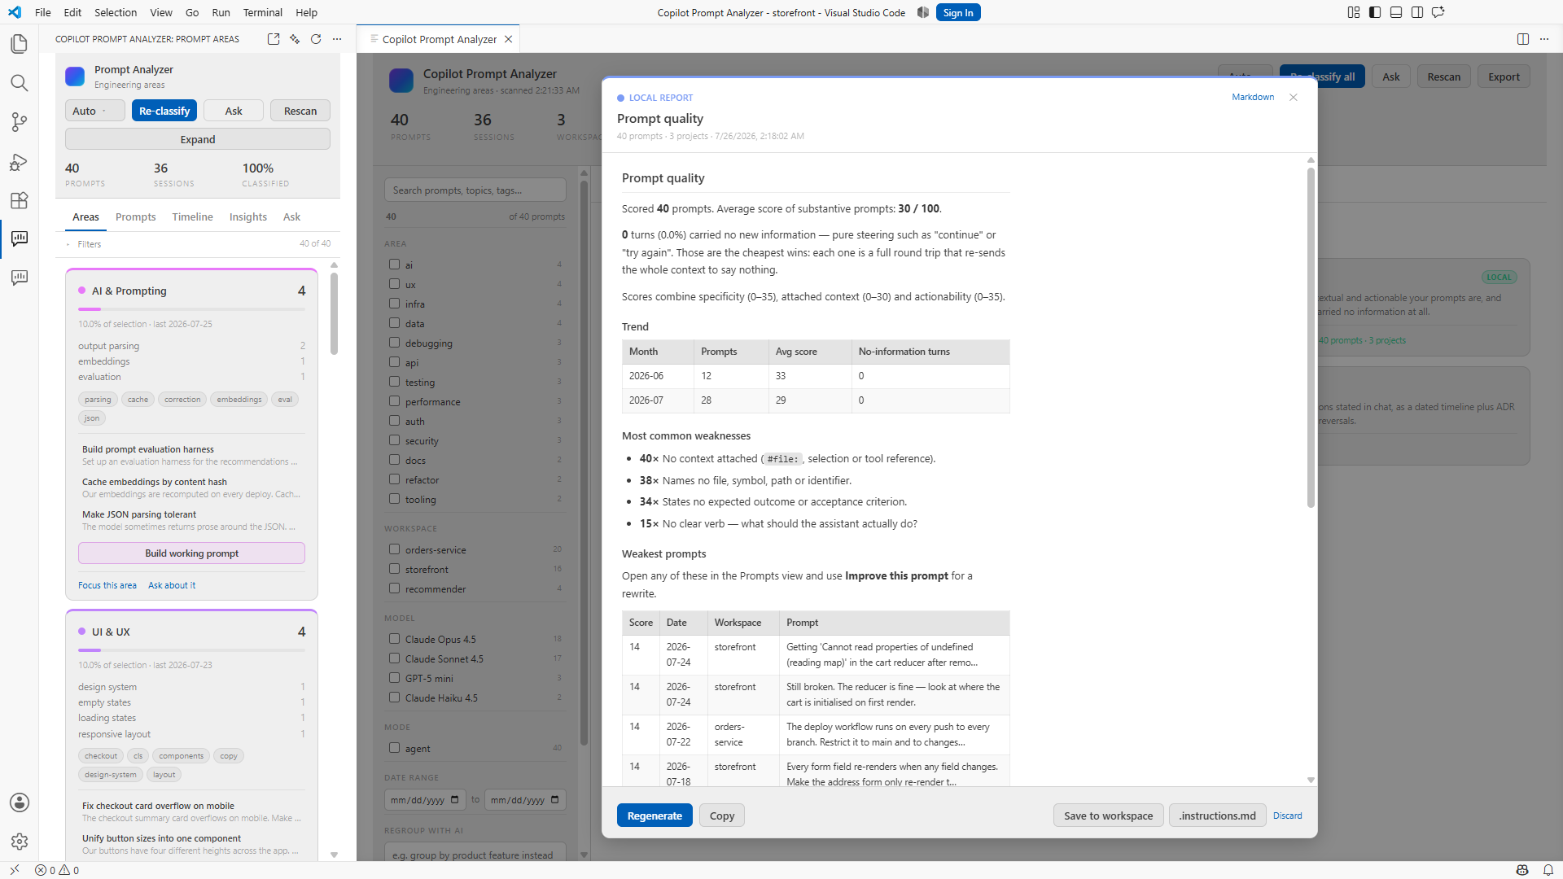This screenshot has height=879, width=1563.
Task: Open the Extensions view
Action: click(x=19, y=200)
